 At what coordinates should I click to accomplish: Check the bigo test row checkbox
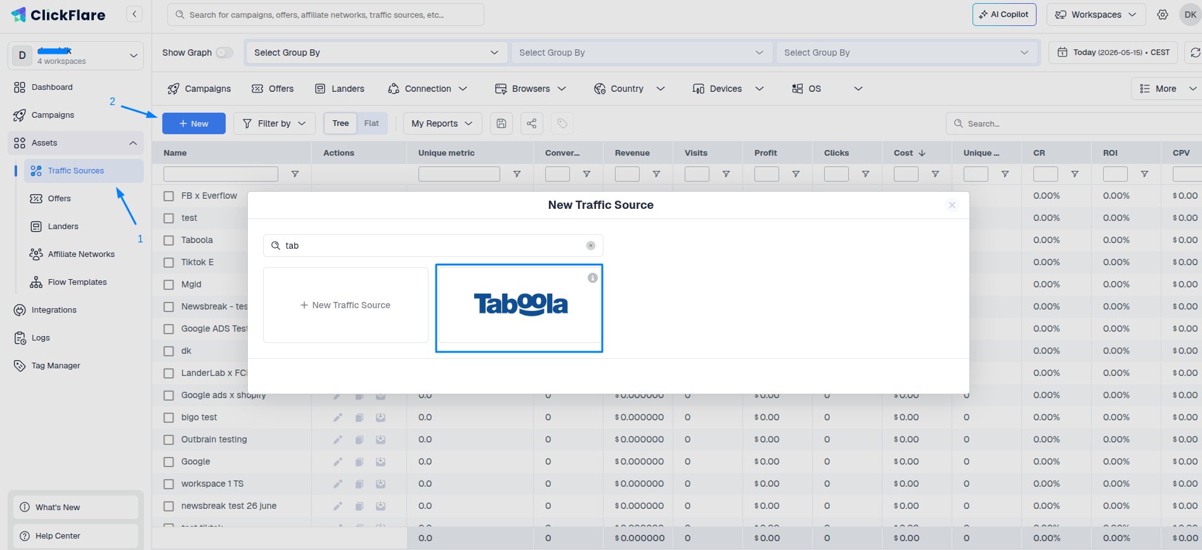[169, 418]
